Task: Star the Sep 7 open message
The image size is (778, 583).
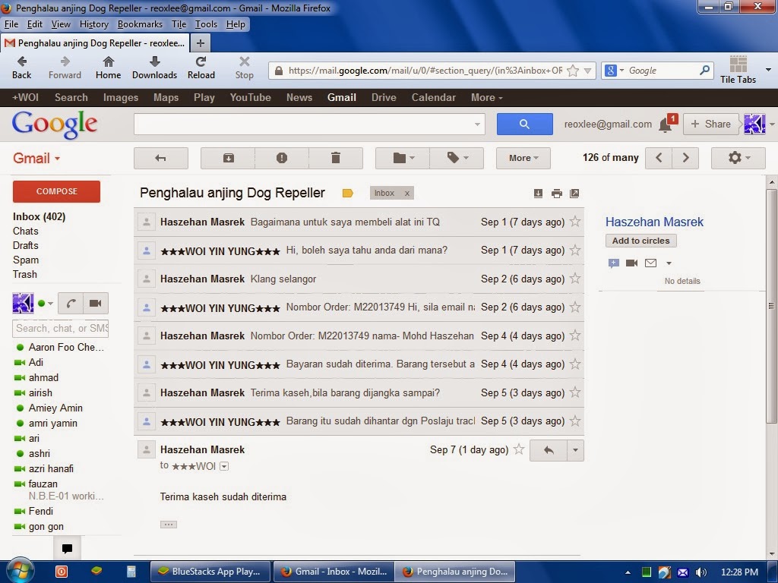Action: [519, 449]
